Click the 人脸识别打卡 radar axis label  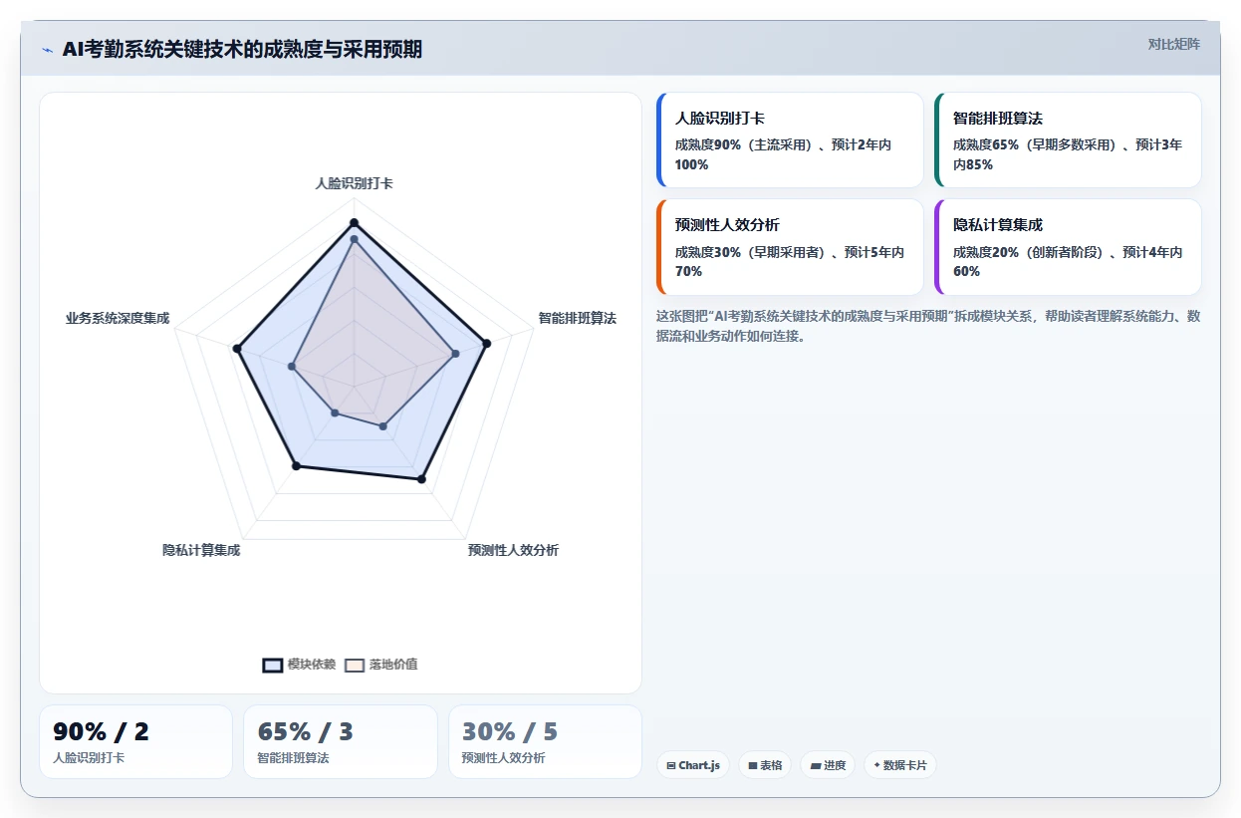tap(354, 183)
